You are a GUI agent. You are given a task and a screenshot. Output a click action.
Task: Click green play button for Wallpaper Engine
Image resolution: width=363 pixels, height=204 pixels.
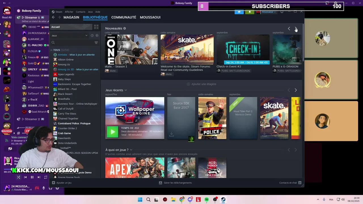click(x=112, y=132)
